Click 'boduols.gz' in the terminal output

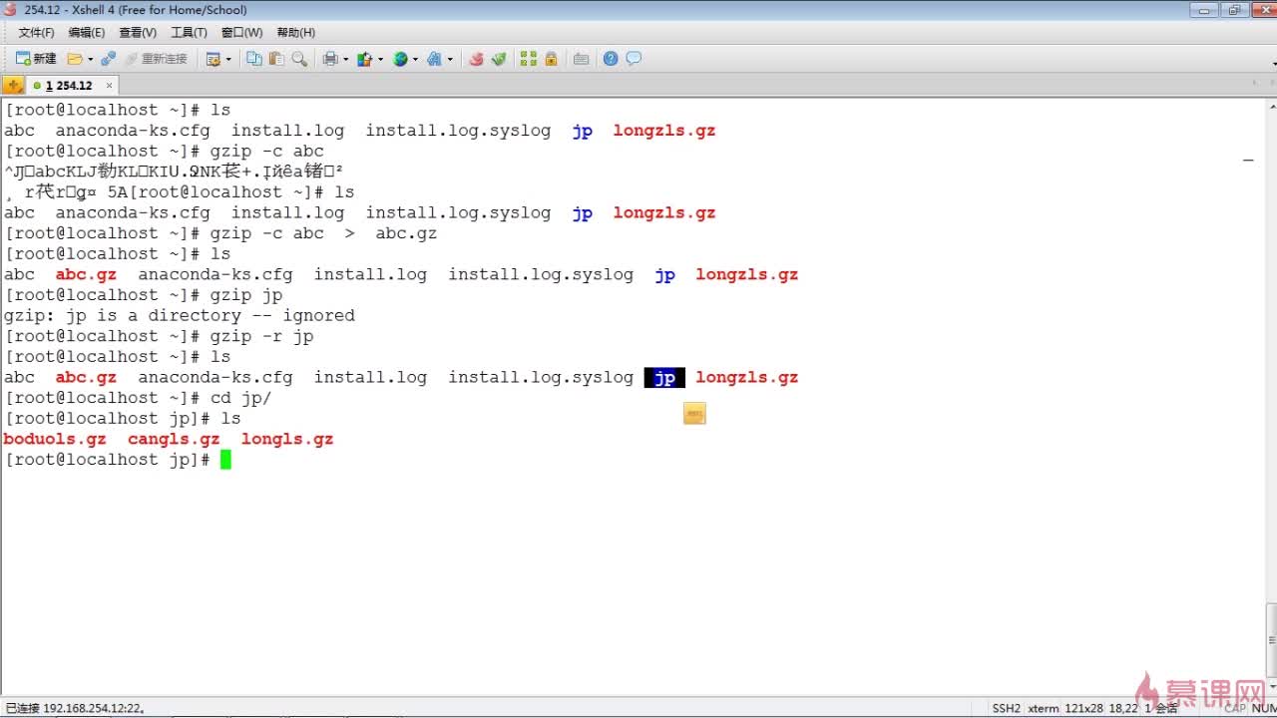pos(55,440)
